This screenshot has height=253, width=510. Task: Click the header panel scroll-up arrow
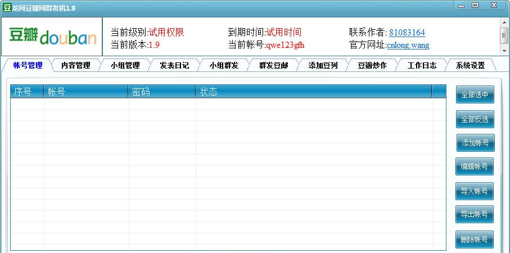coord(504,22)
